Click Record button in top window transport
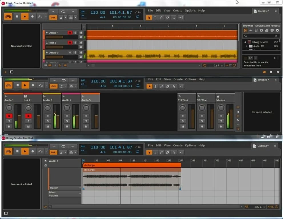This screenshot has width=283, height=219. tap(32, 17)
